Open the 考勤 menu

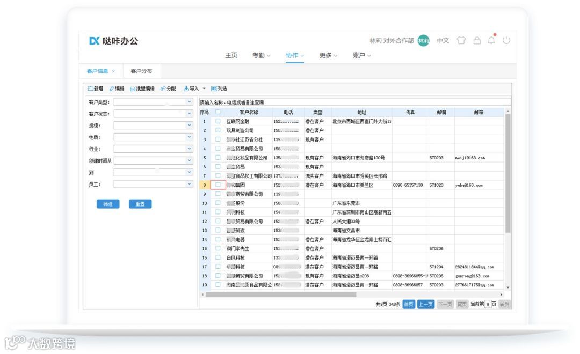point(261,55)
